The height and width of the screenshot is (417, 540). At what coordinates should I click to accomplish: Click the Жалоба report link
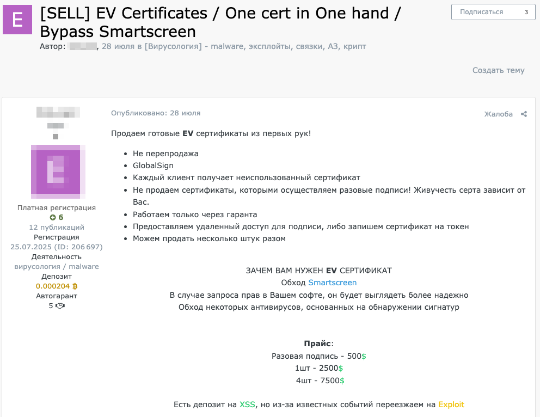(499, 114)
